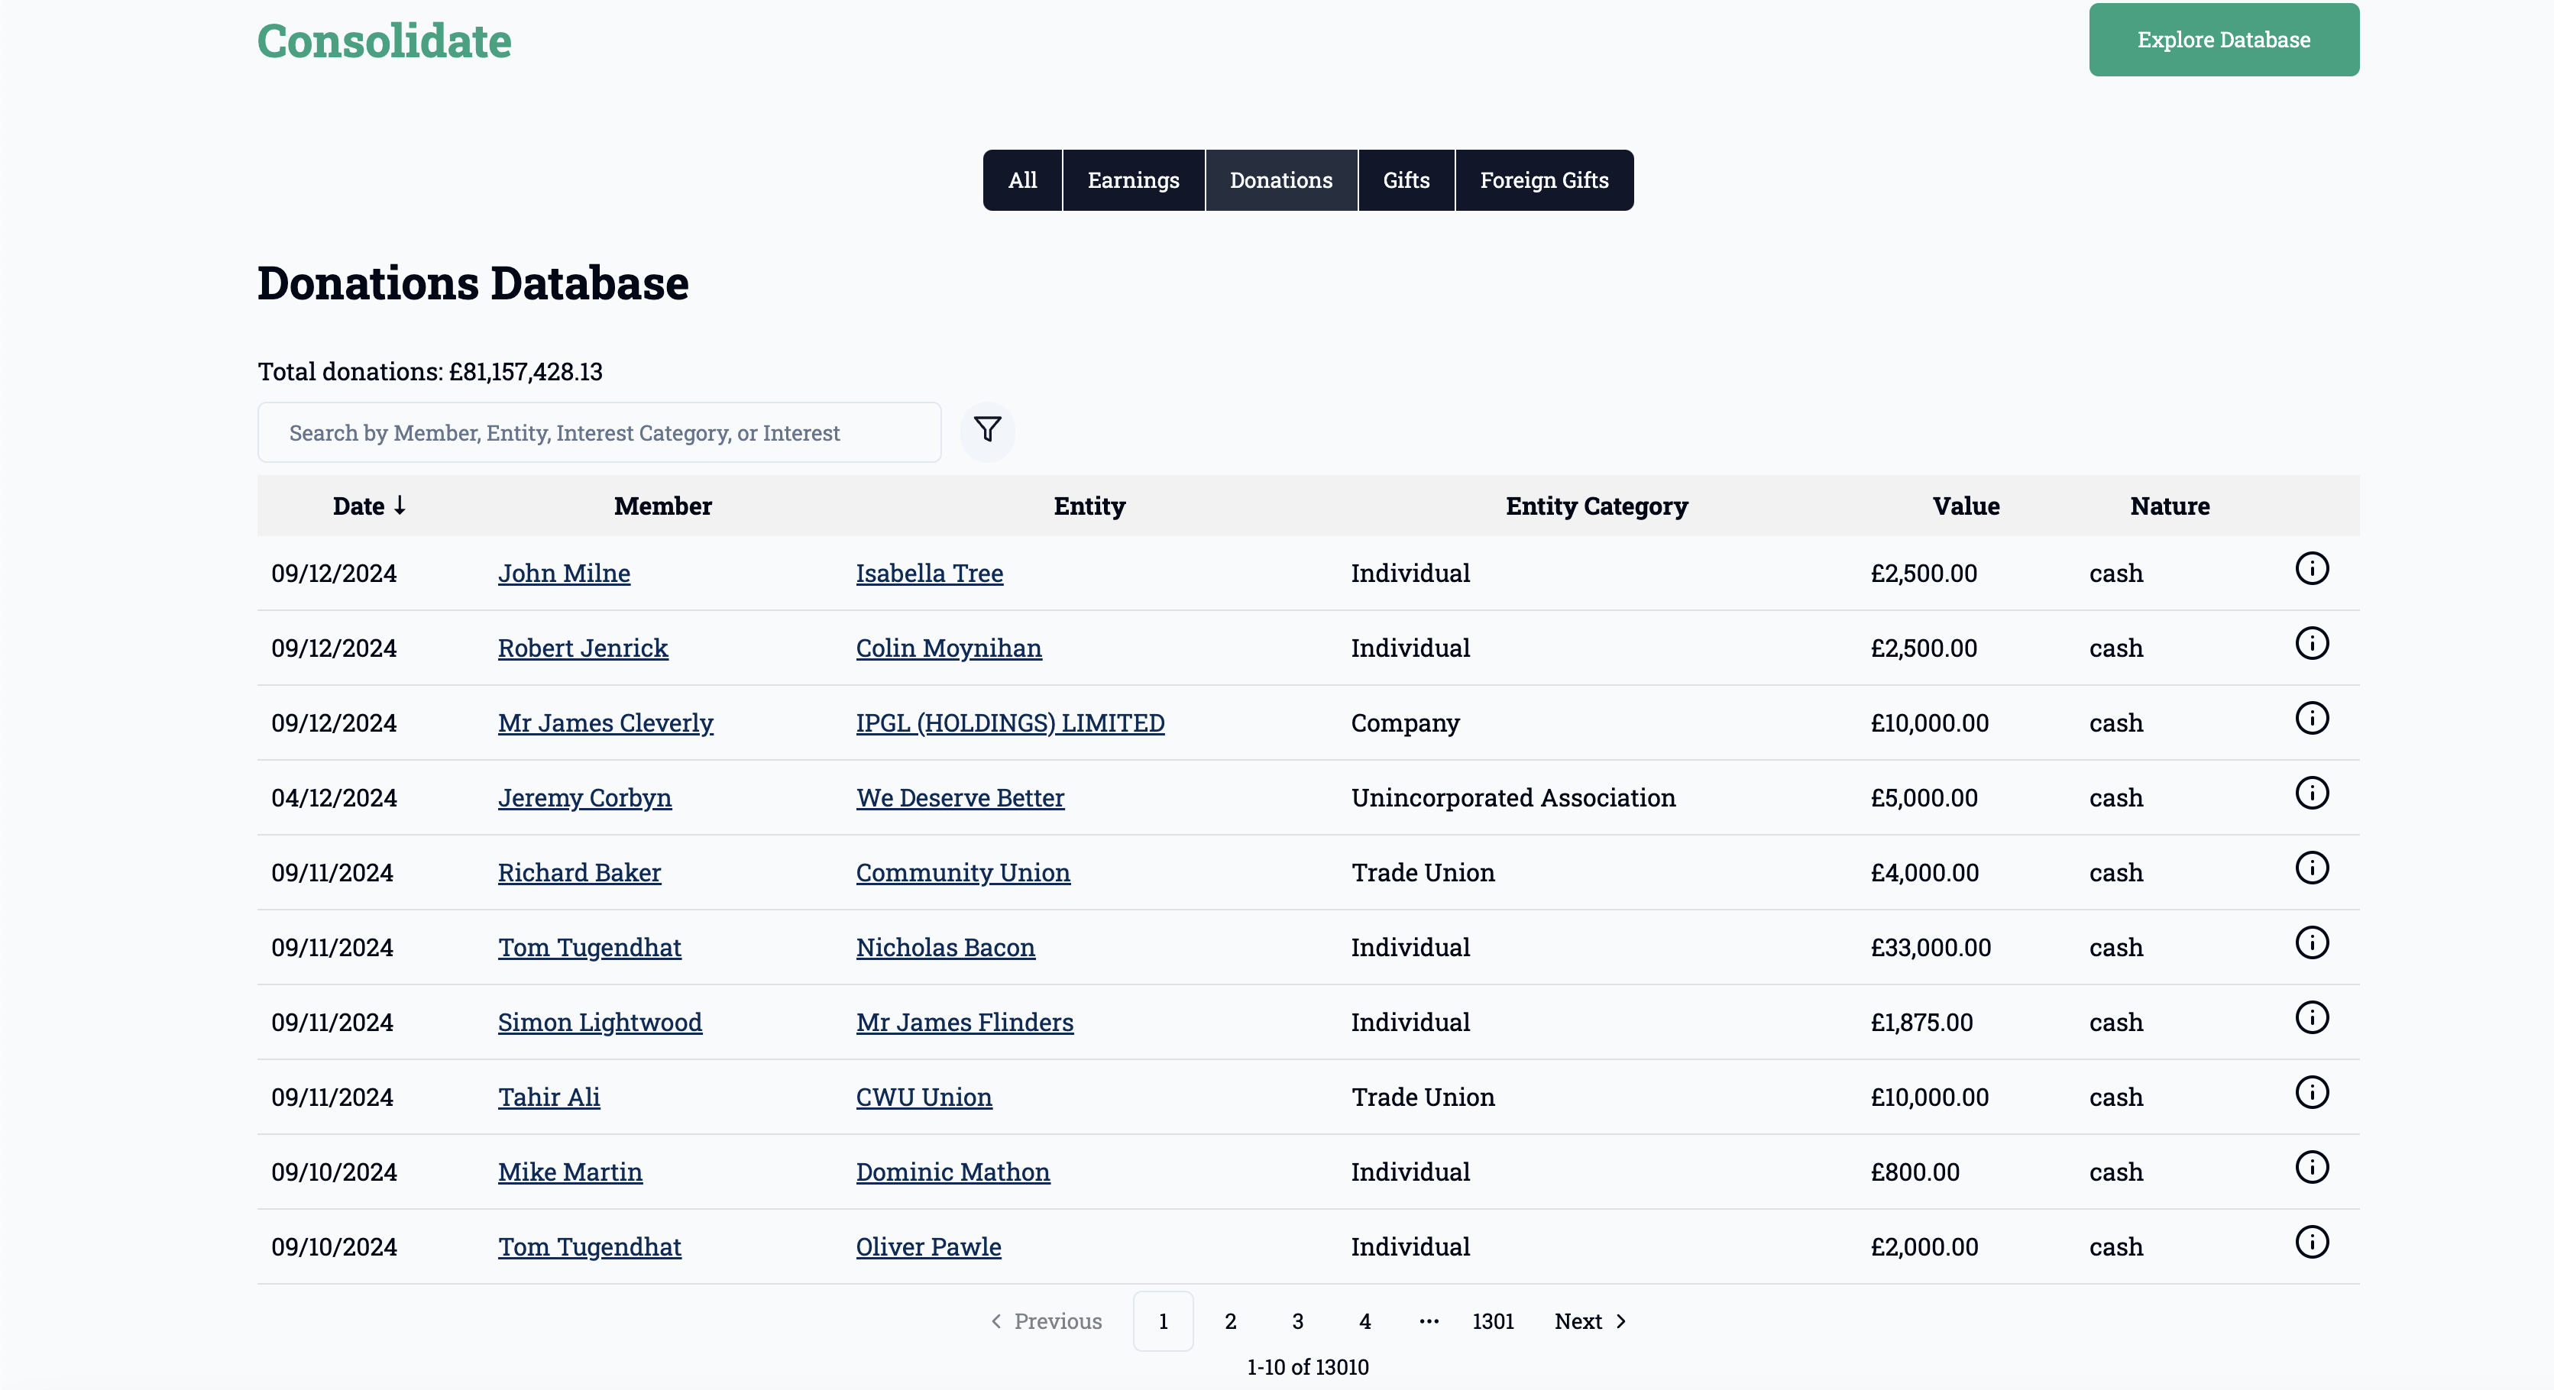Open the filter funnel icon

(986, 430)
